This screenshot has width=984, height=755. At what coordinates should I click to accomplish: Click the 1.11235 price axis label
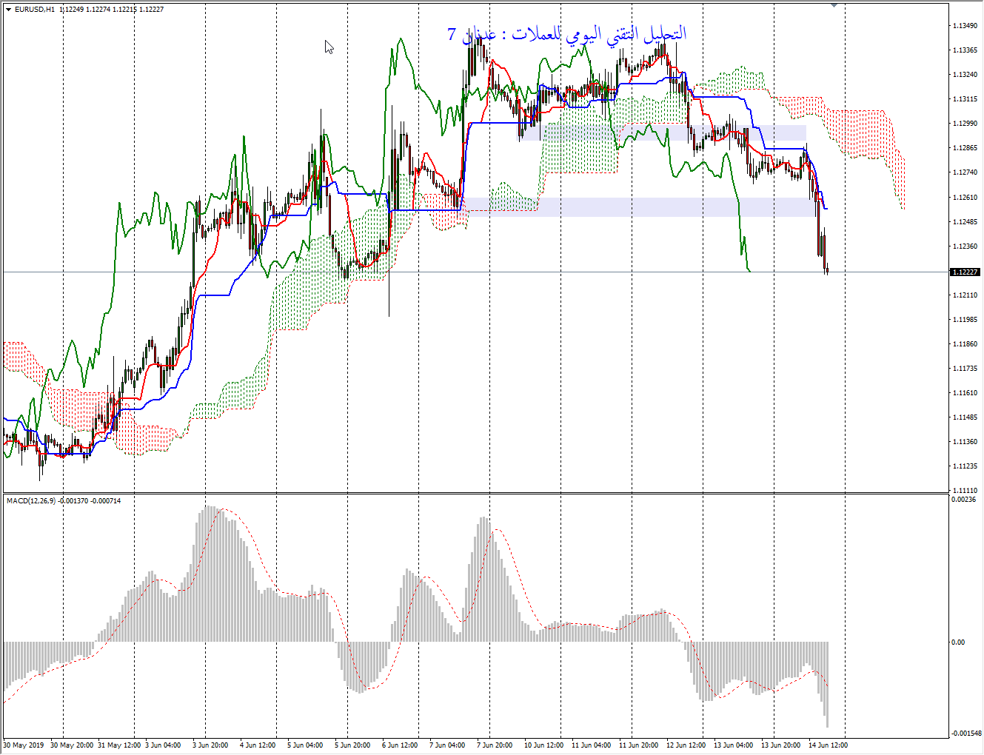[965, 466]
